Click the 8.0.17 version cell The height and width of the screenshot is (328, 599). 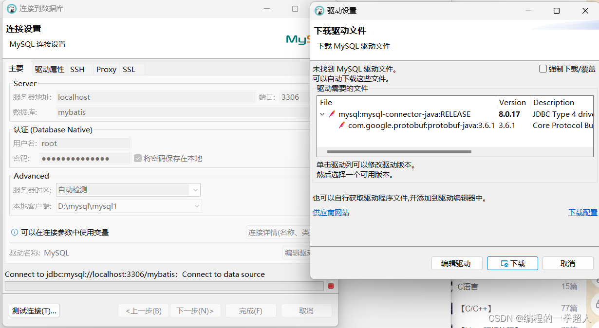click(x=509, y=114)
